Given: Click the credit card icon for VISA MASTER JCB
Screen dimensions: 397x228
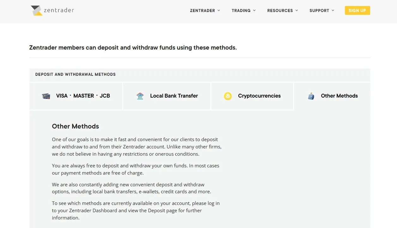Looking at the screenshot, I should (x=46, y=96).
